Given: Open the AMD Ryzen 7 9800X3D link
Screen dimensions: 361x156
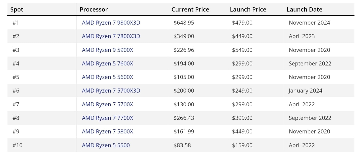Looking at the screenshot, I should click(x=111, y=23).
